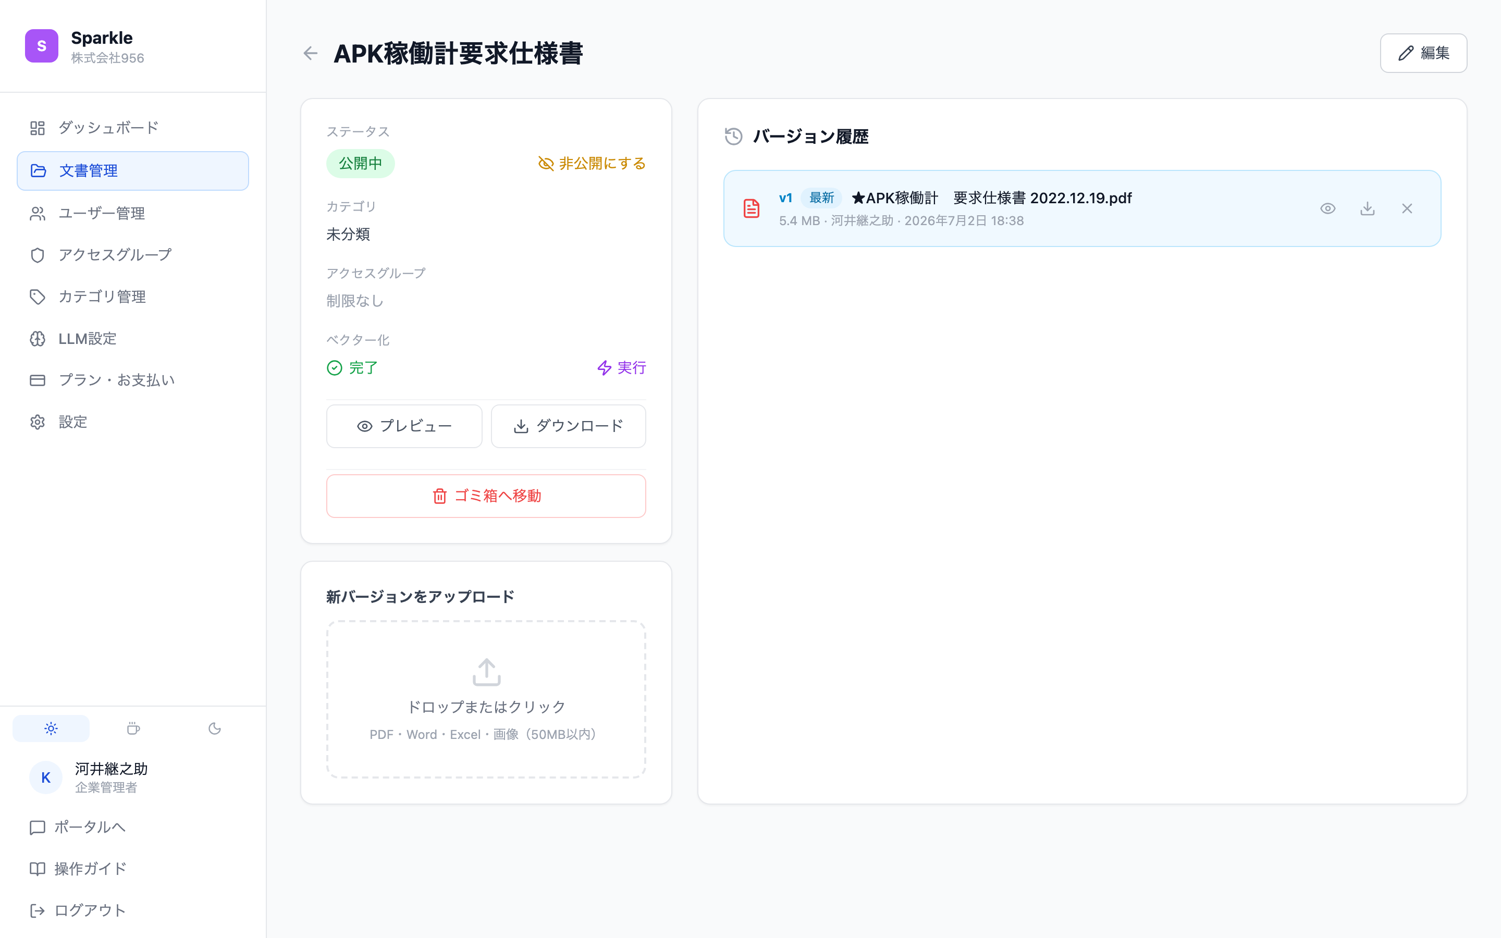Click the document title APK稼働計要求仕様書

pos(458,53)
